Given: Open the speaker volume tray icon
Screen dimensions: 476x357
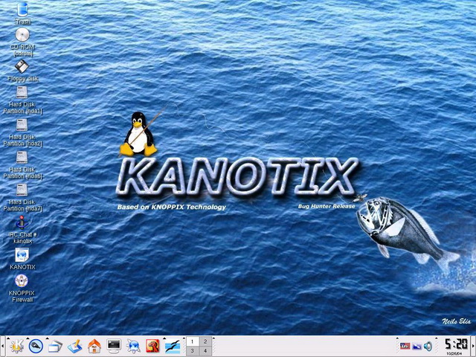Looking at the screenshot, I should coord(428,346).
